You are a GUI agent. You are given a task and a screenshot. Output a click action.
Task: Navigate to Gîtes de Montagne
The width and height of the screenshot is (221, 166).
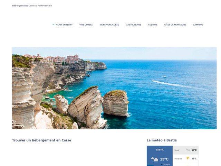[x=175, y=25]
